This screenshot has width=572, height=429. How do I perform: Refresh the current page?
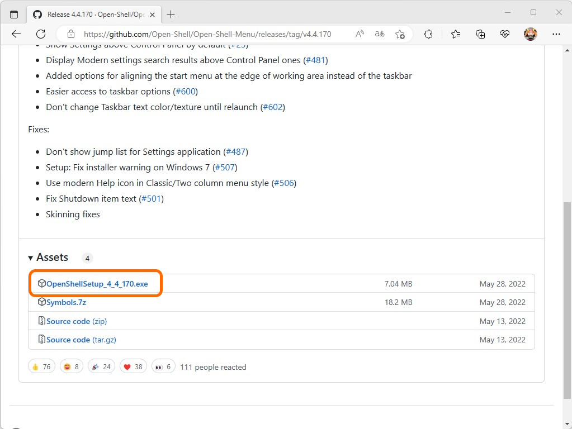pyautogui.click(x=40, y=34)
